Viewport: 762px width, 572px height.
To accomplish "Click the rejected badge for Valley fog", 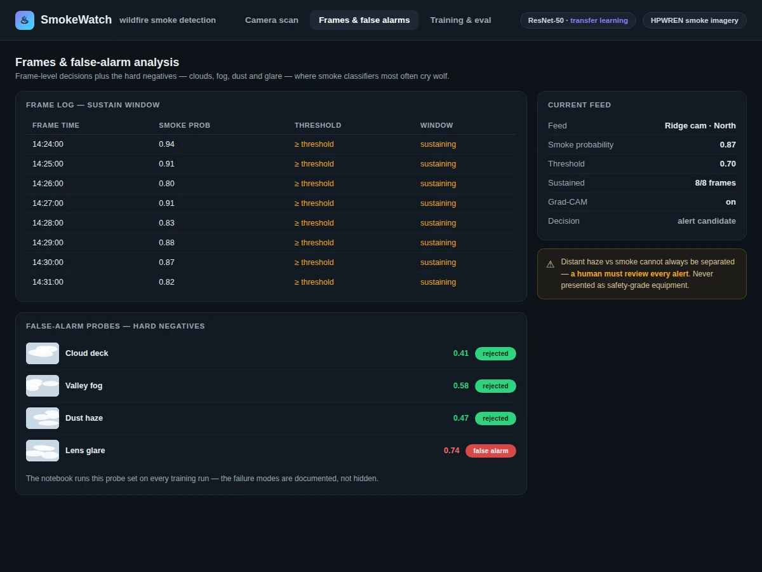I will pos(495,386).
